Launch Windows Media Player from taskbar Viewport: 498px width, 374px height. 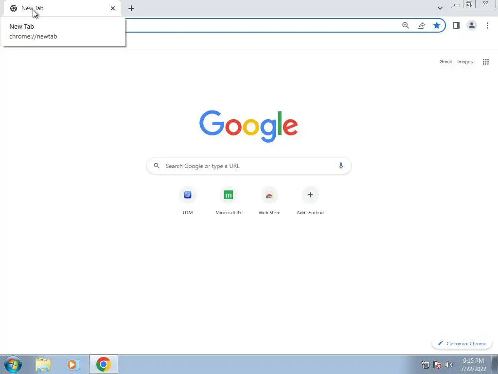click(72, 364)
